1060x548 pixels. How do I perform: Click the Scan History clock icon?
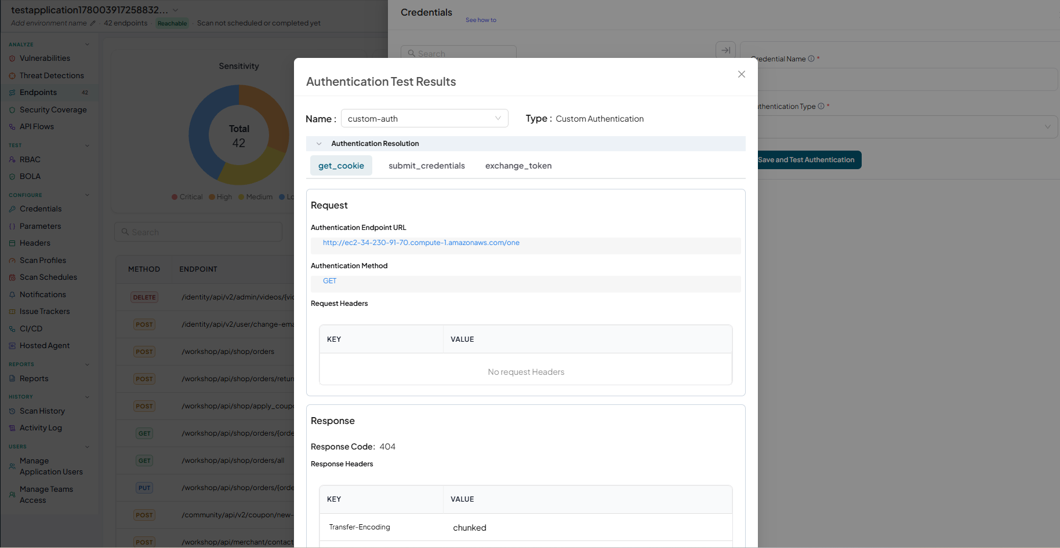point(12,411)
